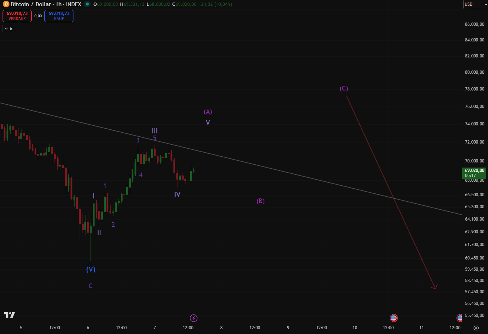This screenshot has width=488, height=334.
Task: Select the blue (V) wave label
Action: coord(91,269)
